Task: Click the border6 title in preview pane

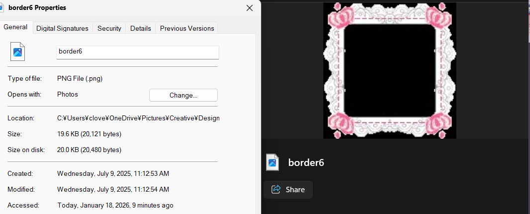Action: [x=306, y=162]
